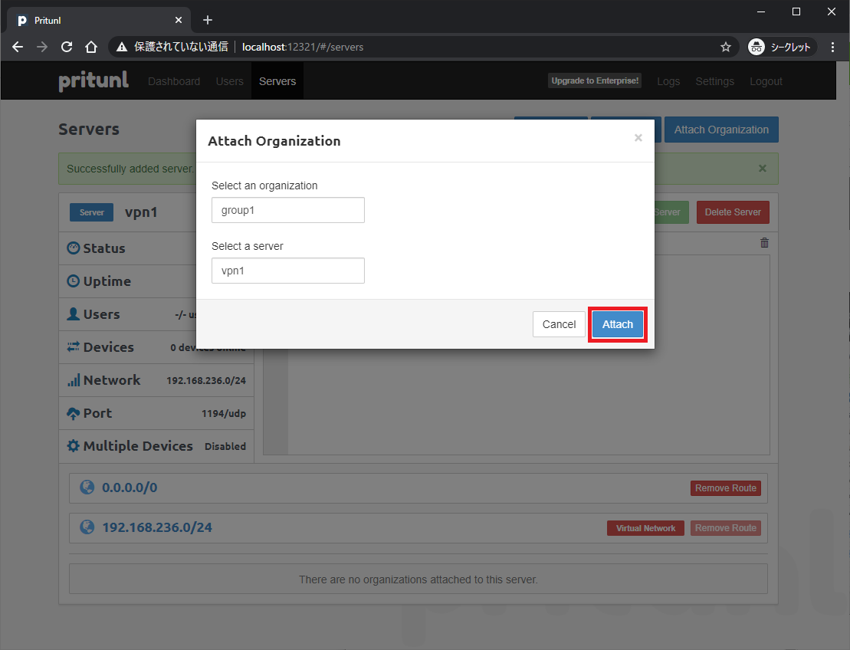Select the Servers tab
The height and width of the screenshot is (650, 850).
tap(277, 81)
